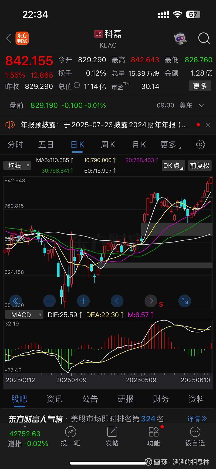
Task: Tap the 20:788.403 moving average label
Action: click(x=142, y=160)
